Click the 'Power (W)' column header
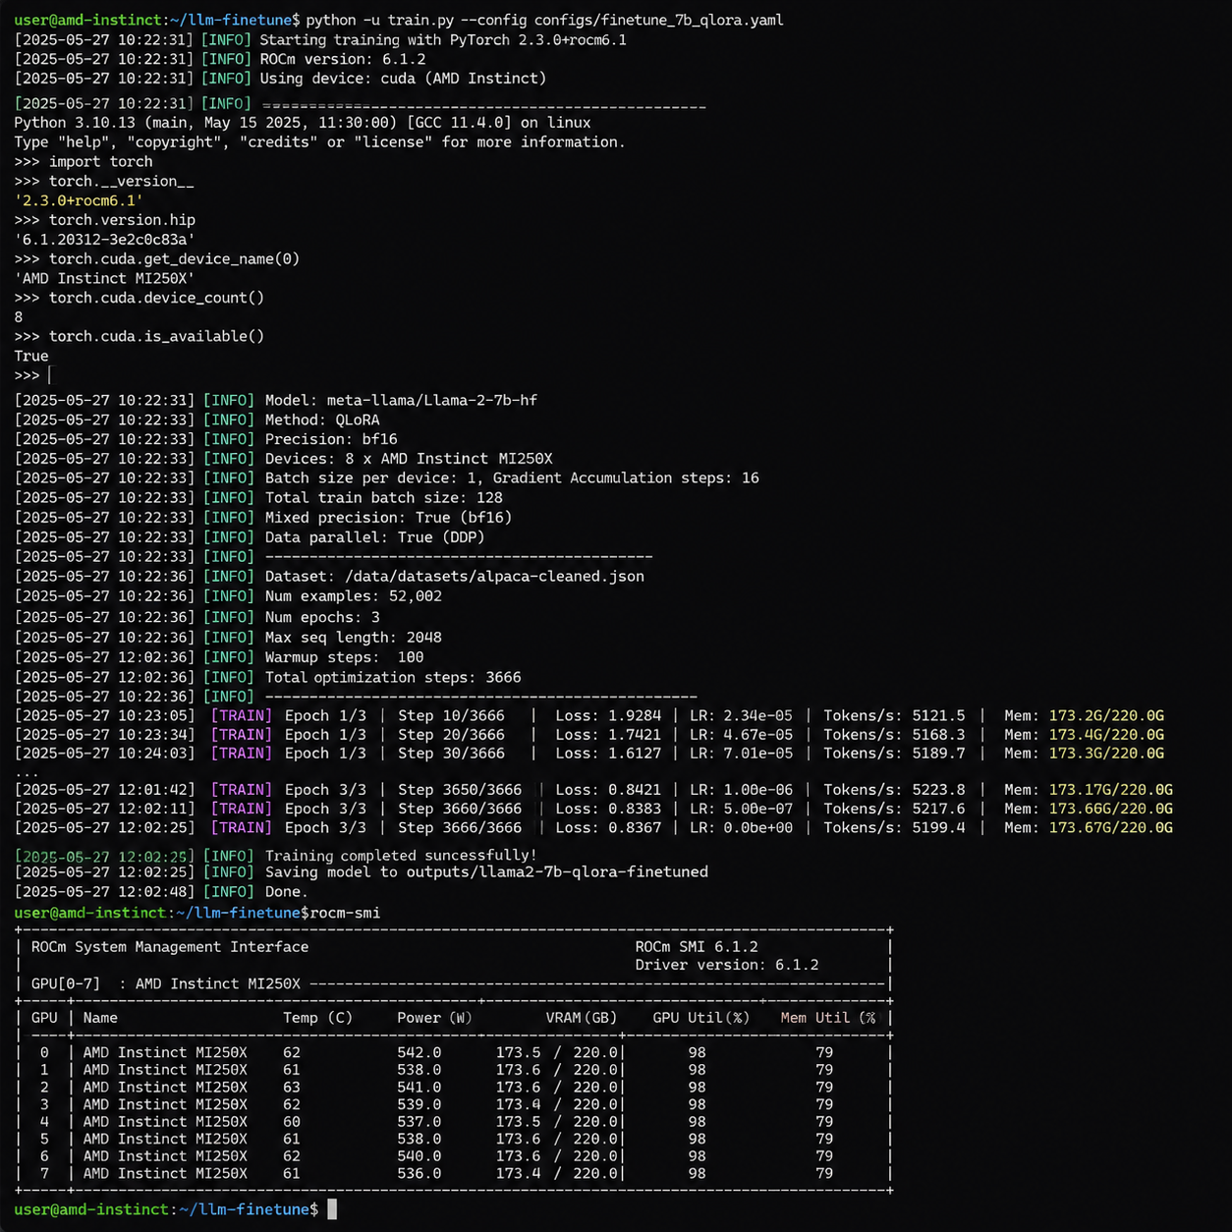Image resolution: width=1232 pixels, height=1232 pixels. click(434, 1018)
